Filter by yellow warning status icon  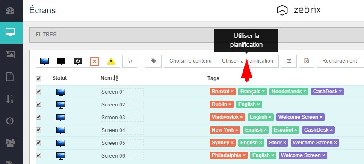point(111,61)
